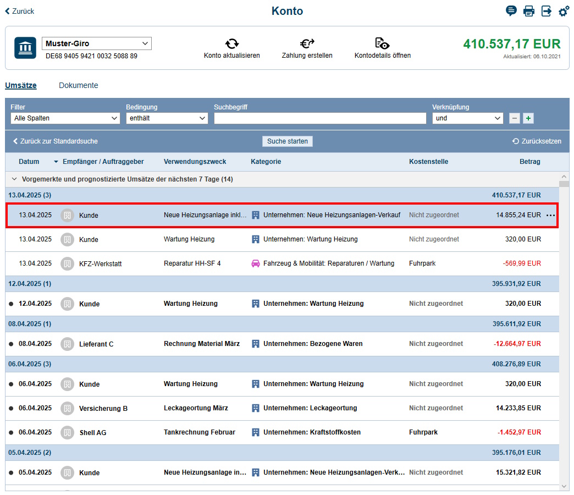Click avatar icon of Versicherung B row
Image resolution: width=574 pixels, height=495 pixels.
point(68,408)
